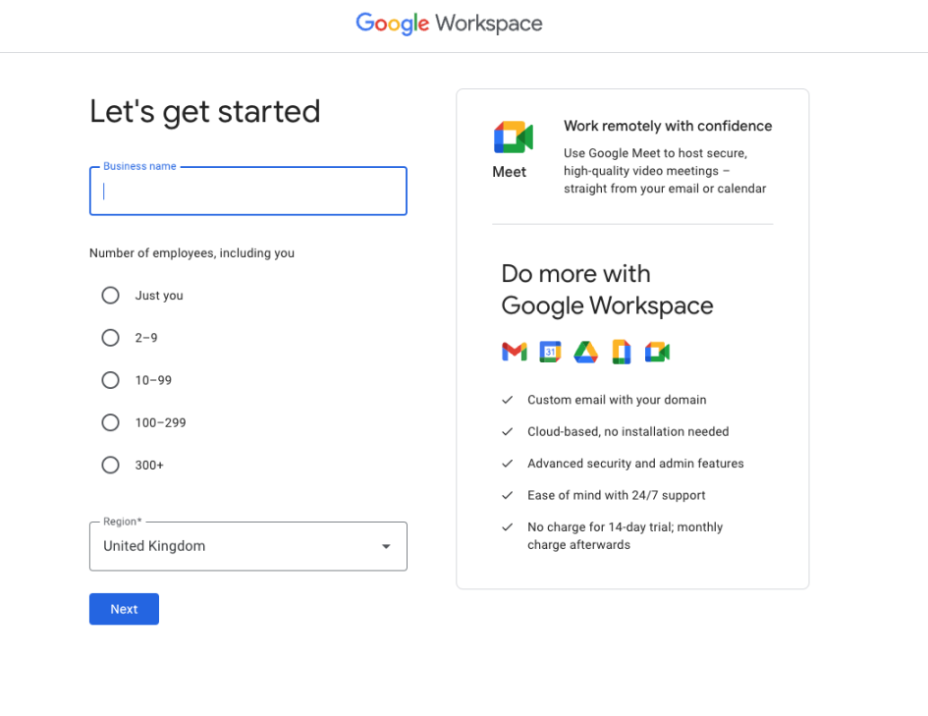Click the Google Docs icon
The image size is (928, 716).
coord(621,351)
